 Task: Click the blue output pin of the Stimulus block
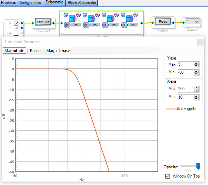click(53, 23)
